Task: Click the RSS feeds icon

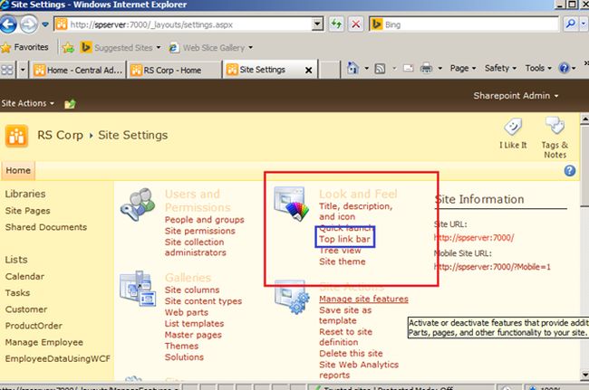Action: pos(380,69)
